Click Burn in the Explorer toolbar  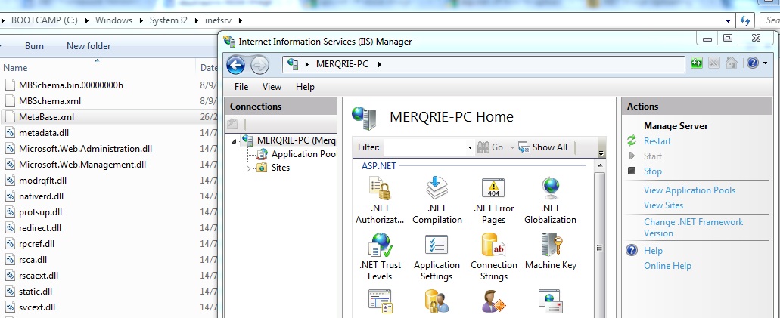click(34, 46)
